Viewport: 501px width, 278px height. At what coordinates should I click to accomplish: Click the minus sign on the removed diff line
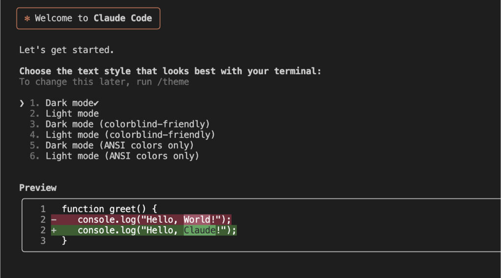[54, 219]
